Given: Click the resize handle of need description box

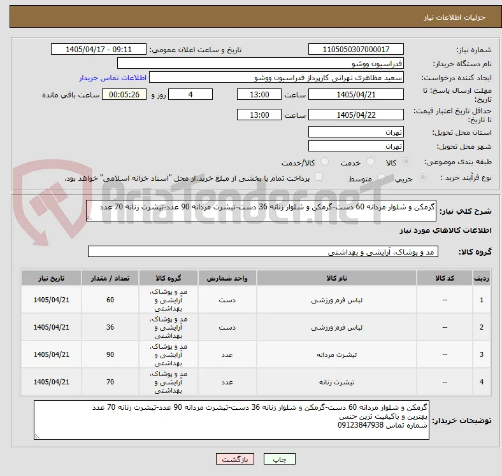Looking at the screenshot, I should coord(89,218).
